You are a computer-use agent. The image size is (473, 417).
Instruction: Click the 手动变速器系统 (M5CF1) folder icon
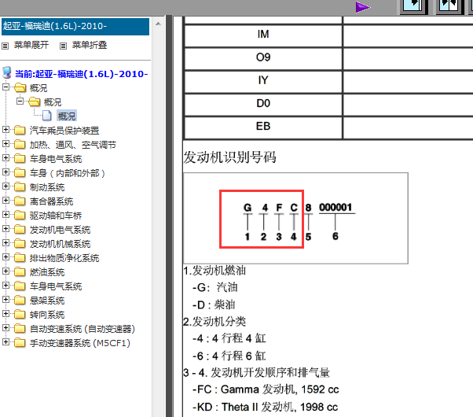click(20, 343)
